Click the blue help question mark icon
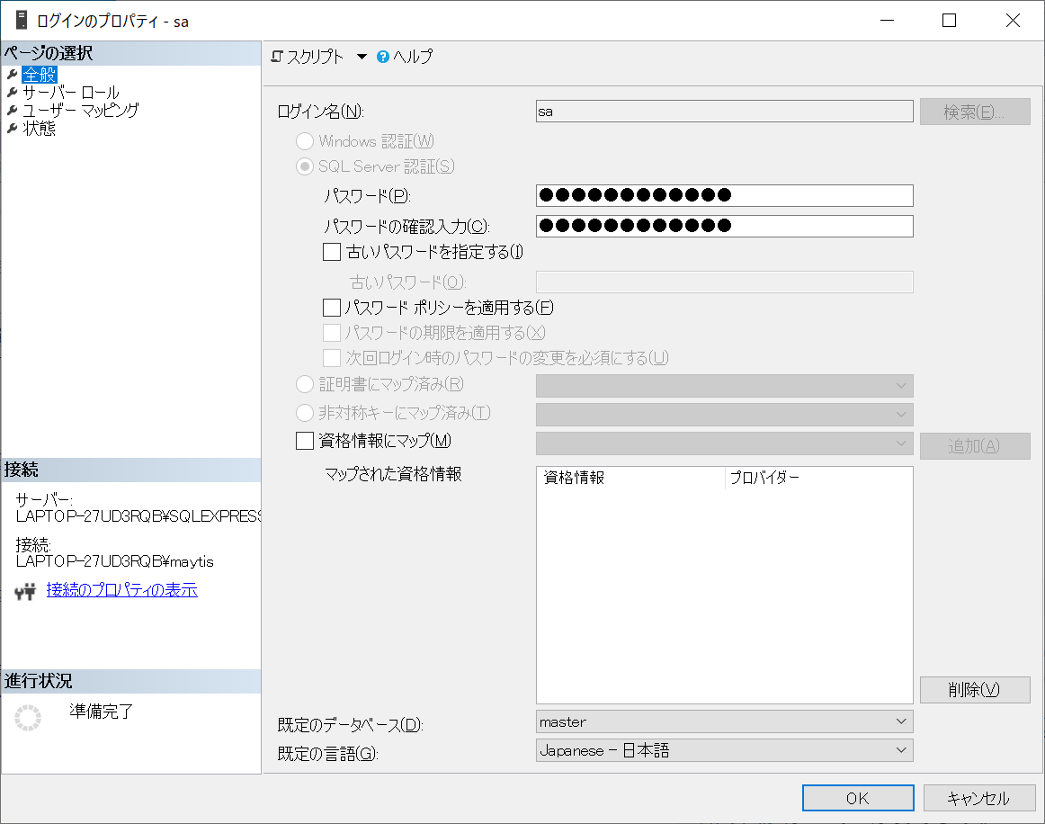This screenshot has width=1045, height=824. coord(382,56)
